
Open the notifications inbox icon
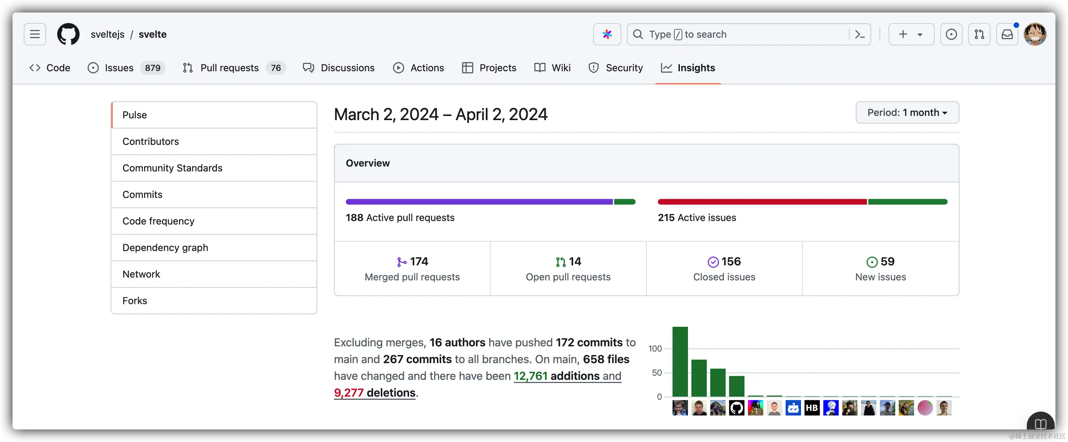pyautogui.click(x=1007, y=34)
